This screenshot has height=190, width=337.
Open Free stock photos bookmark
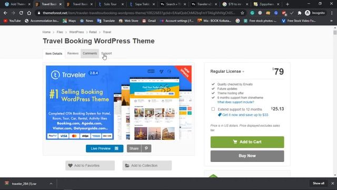point(260,21)
